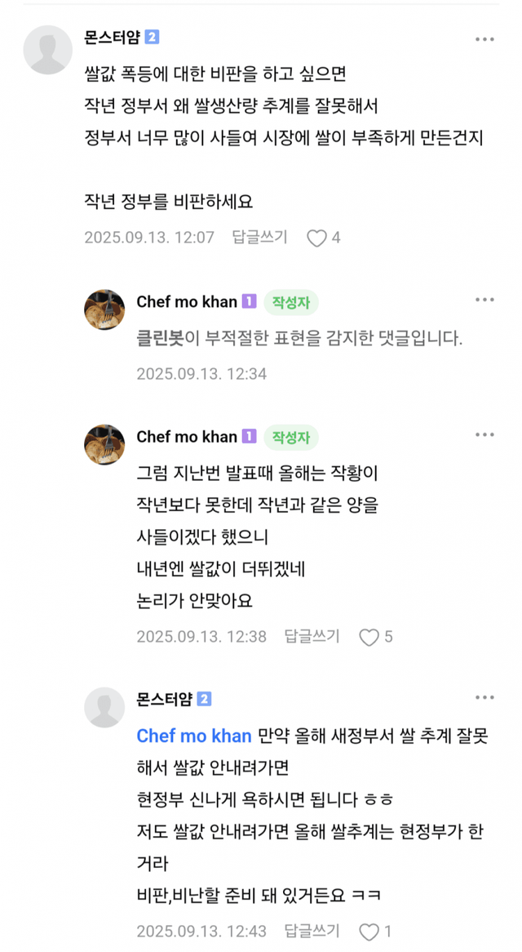Image resolution: width=522 pixels, height=952 pixels.
Task: Open three-dot menu on Chef mo khan's 12:38 reply
Action: pyautogui.click(x=484, y=435)
